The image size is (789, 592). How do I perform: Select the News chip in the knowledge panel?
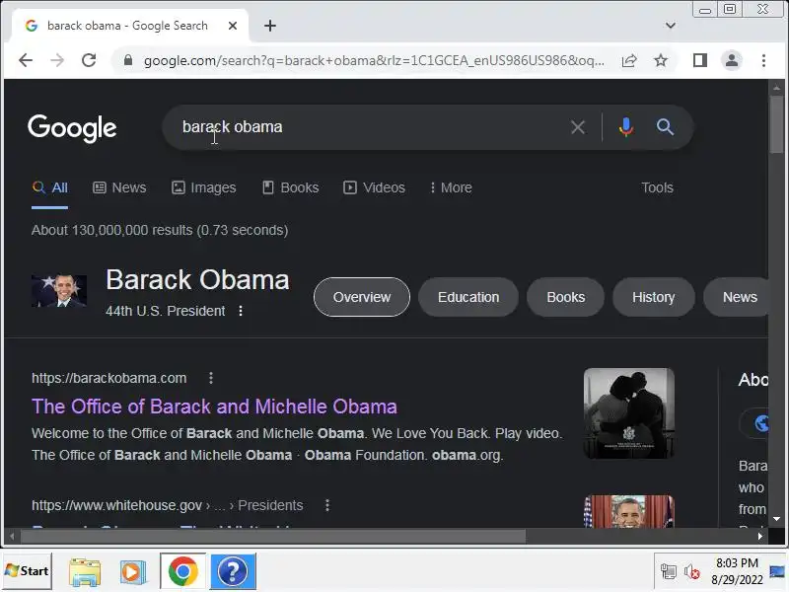click(x=737, y=297)
